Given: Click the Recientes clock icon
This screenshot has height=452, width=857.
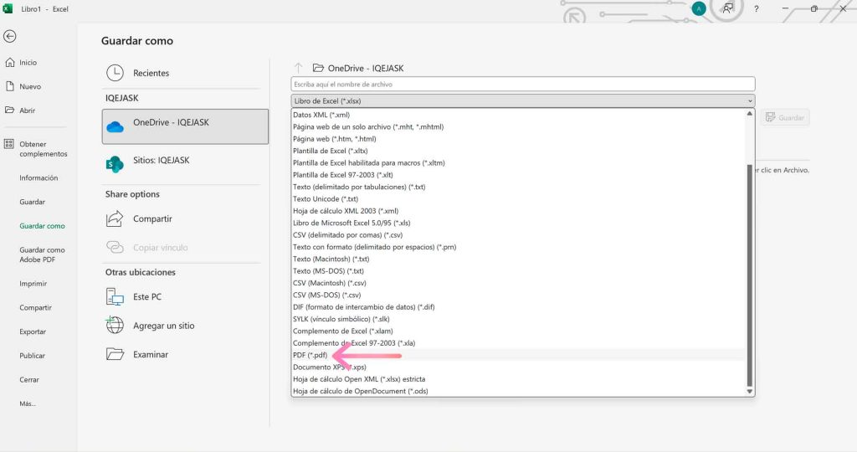Looking at the screenshot, I should pyautogui.click(x=115, y=73).
